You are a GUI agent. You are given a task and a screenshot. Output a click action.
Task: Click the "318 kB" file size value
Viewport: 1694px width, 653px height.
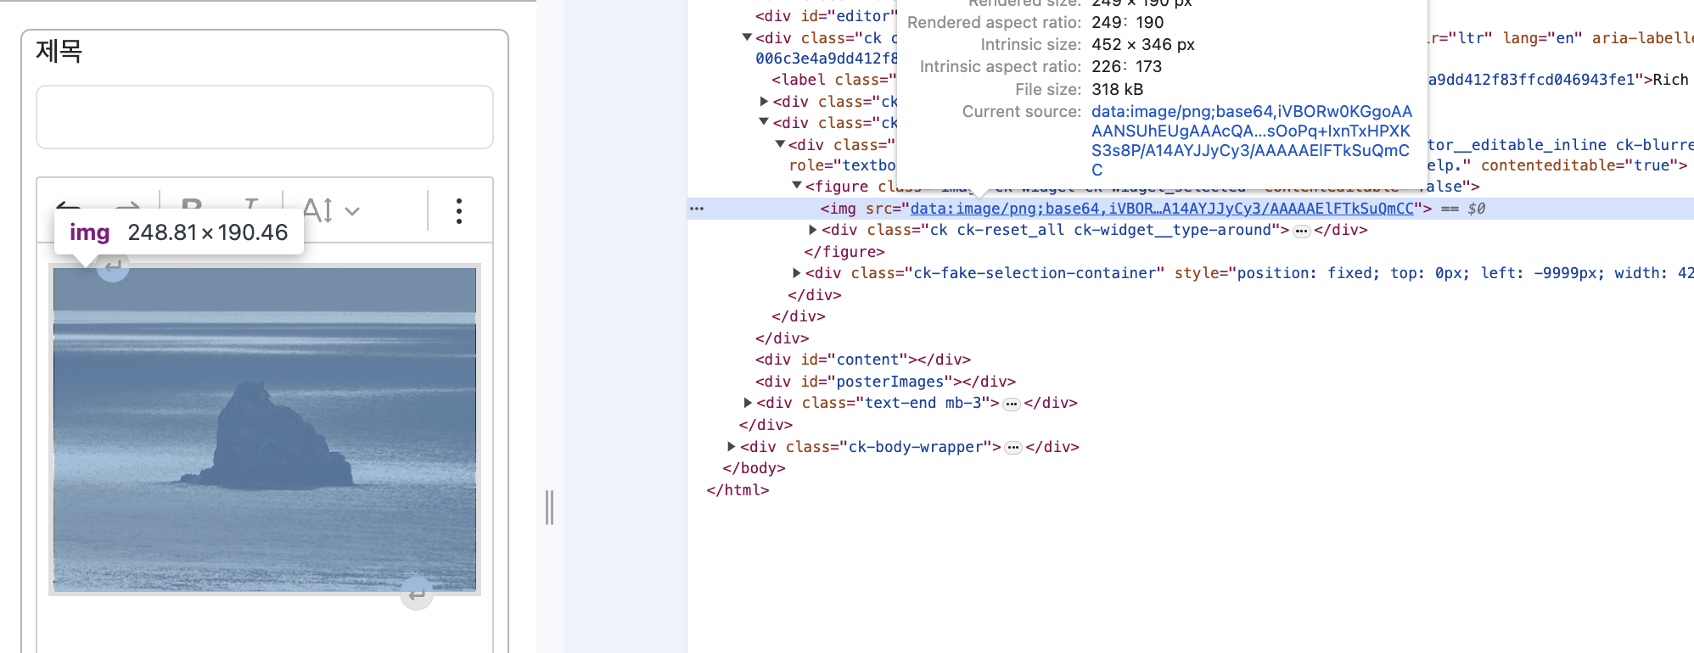[1117, 89]
